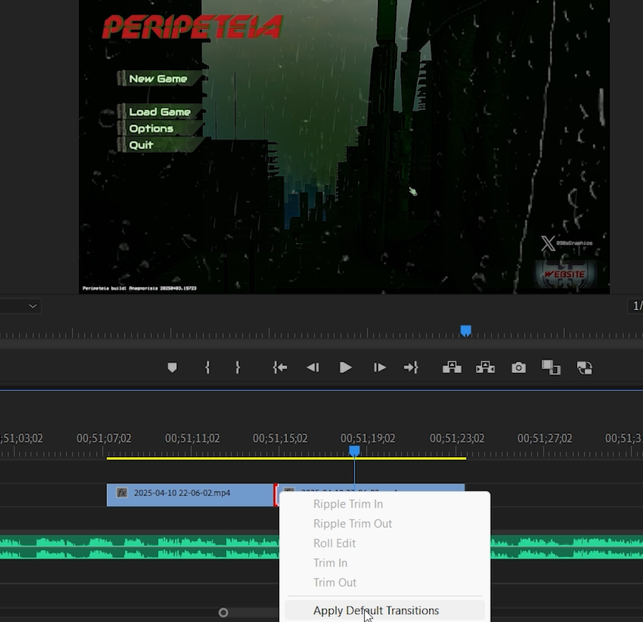Select the green audio waveform clip
This screenshot has width=643, height=622.
point(140,547)
